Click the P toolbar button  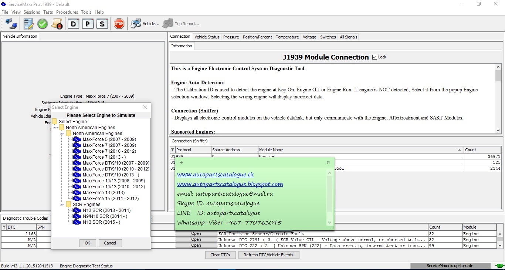(88, 24)
